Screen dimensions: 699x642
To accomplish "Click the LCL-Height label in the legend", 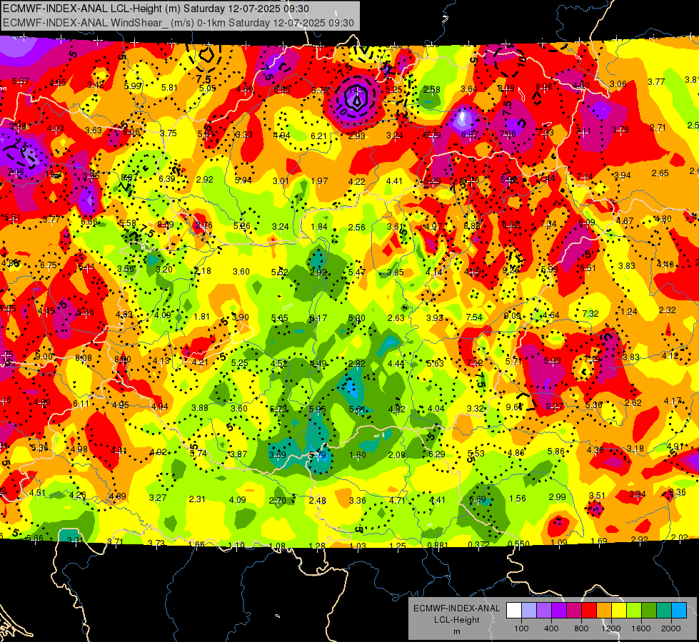I will (456, 620).
